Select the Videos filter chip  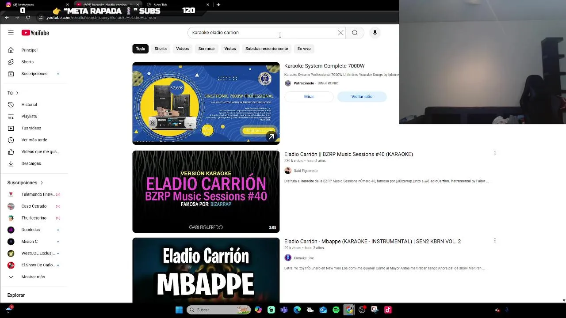tap(183, 49)
